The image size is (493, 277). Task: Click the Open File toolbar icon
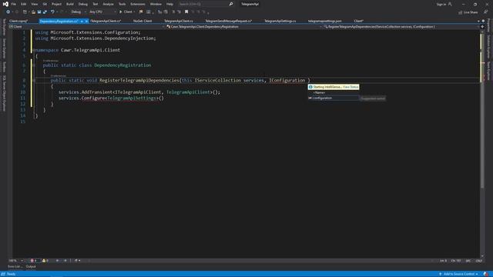tap(33, 12)
